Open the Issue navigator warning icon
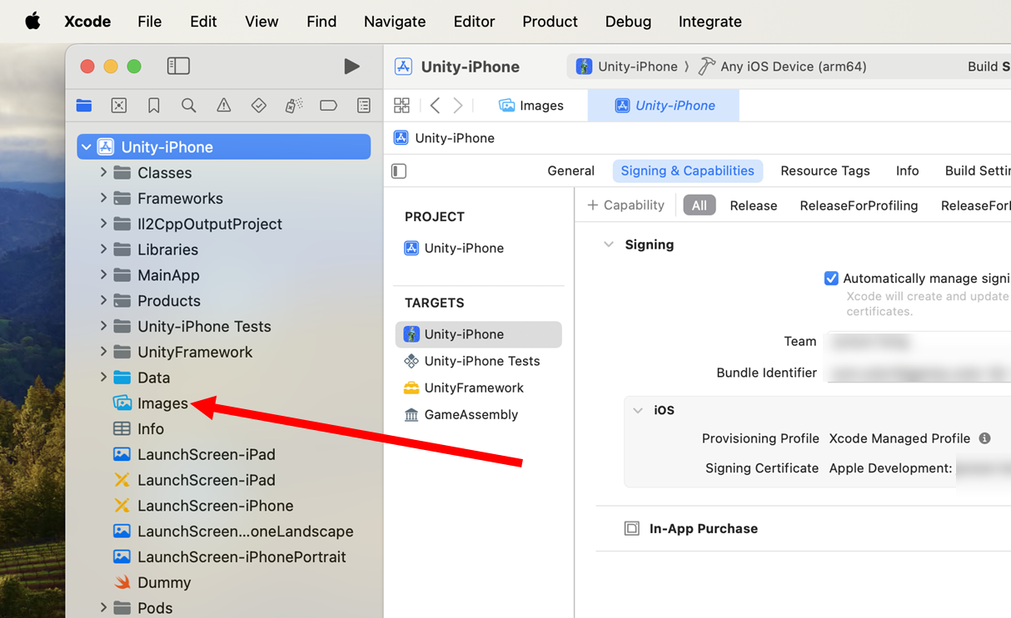This screenshot has width=1011, height=618. (x=224, y=105)
